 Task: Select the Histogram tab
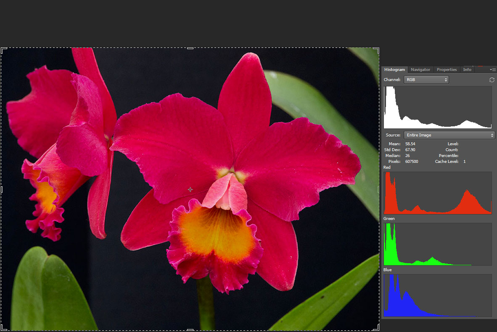[394, 70]
